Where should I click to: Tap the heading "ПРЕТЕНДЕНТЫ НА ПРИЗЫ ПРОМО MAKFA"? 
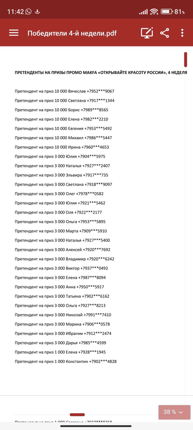[101, 73]
